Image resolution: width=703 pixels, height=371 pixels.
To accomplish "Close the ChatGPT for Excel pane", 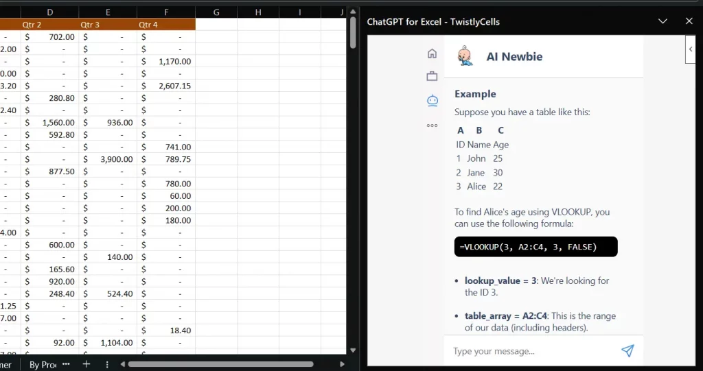I will point(689,21).
